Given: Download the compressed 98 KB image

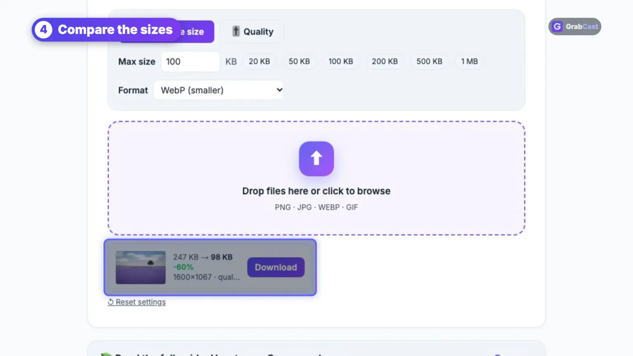Looking at the screenshot, I should pos(276,267).
